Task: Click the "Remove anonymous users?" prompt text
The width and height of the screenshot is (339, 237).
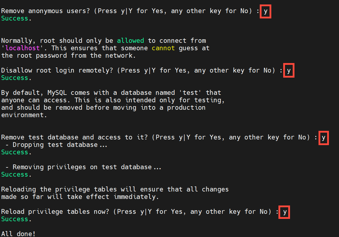Action: click(44, 11)
